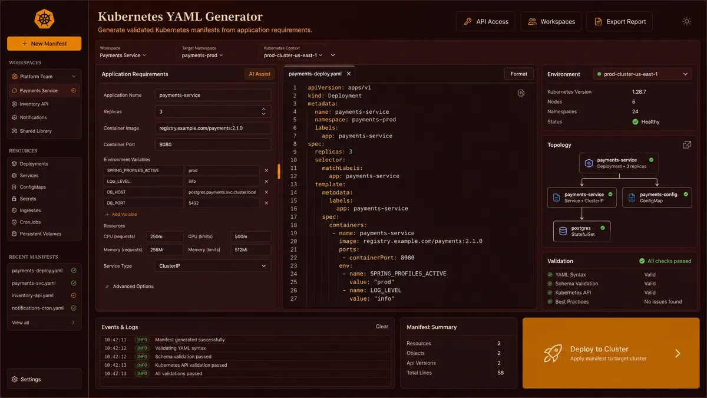Click the Deployments resource icon

coord(15,164)
